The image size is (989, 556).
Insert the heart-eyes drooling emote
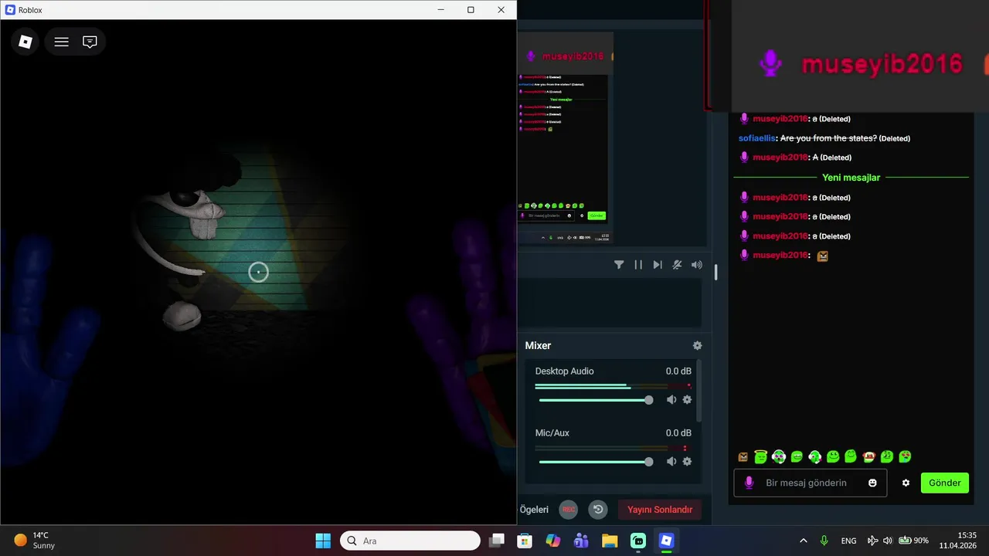click(905, 457)
